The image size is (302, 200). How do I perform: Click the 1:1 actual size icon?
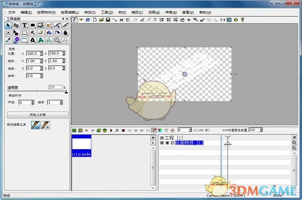click(222, 20)
